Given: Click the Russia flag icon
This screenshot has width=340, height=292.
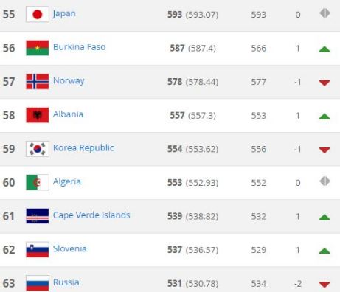Looking at the screenshot, I should pyautogui.click(x=38, y=283).
